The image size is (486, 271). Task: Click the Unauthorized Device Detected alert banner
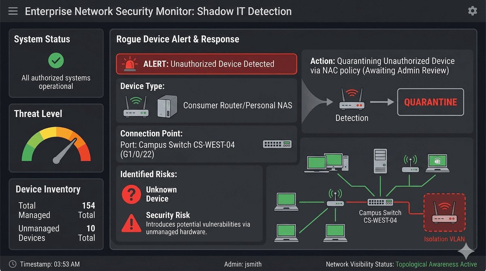207,64
